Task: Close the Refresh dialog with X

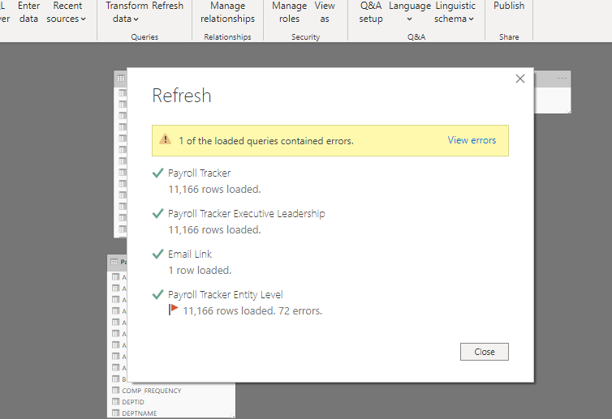Action: click(520, 79)
